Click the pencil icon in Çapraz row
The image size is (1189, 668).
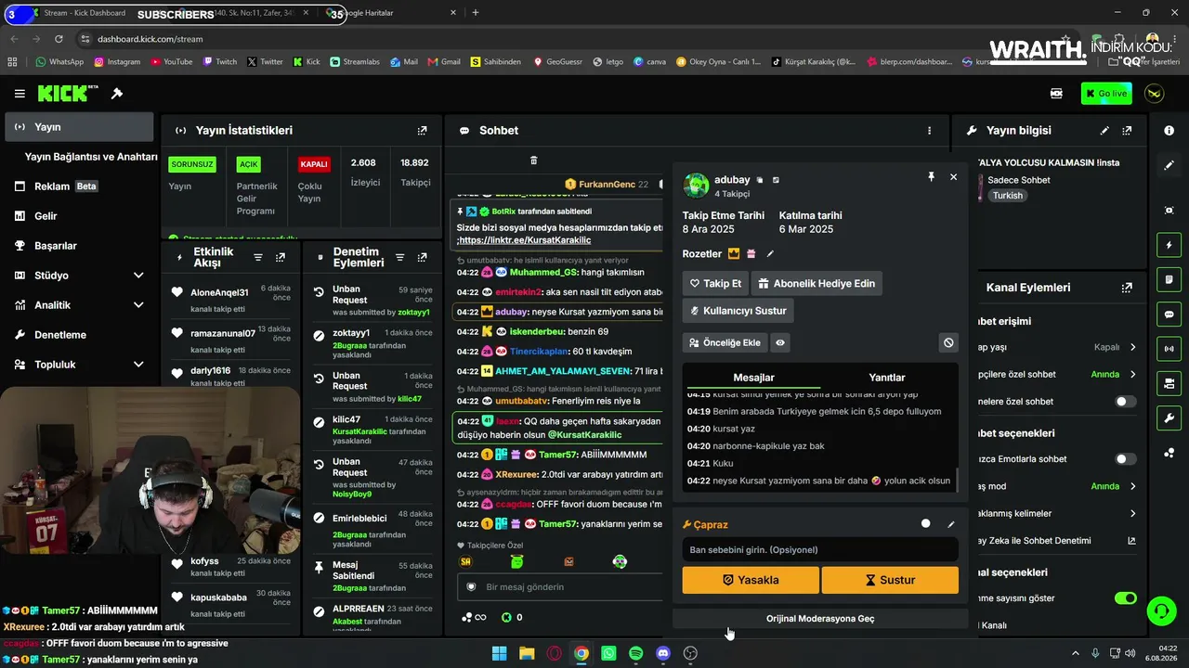(x=951, y=524)
